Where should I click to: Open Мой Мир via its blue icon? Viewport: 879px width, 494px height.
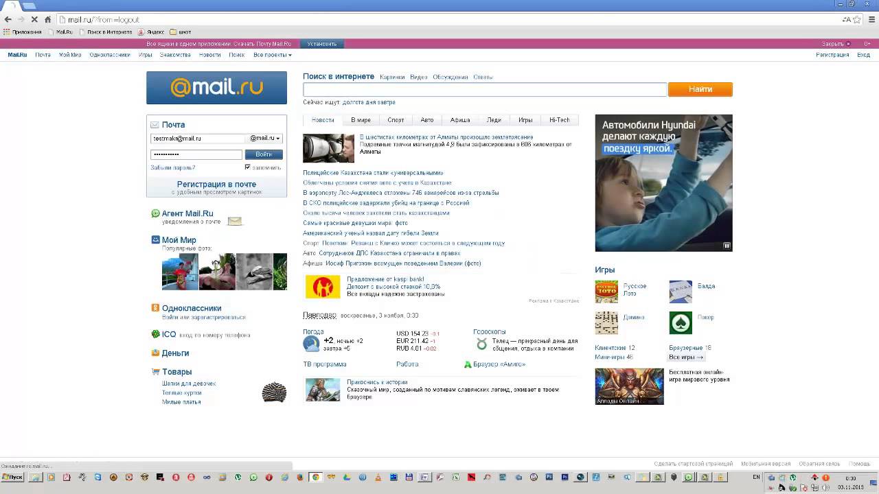156,240
